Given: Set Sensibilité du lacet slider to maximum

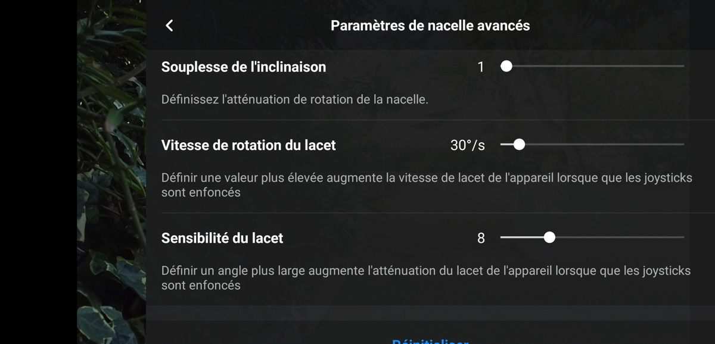Looking at the screenshot, I should (x=683, y=237).
